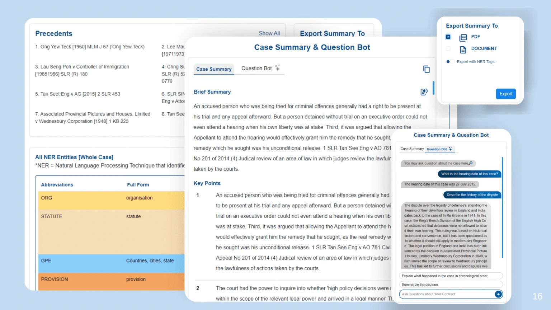The width and height of the screenshot is (551, 310).
Task: Select Question Bot tab in small chat panel
Action: coord(439,149)
